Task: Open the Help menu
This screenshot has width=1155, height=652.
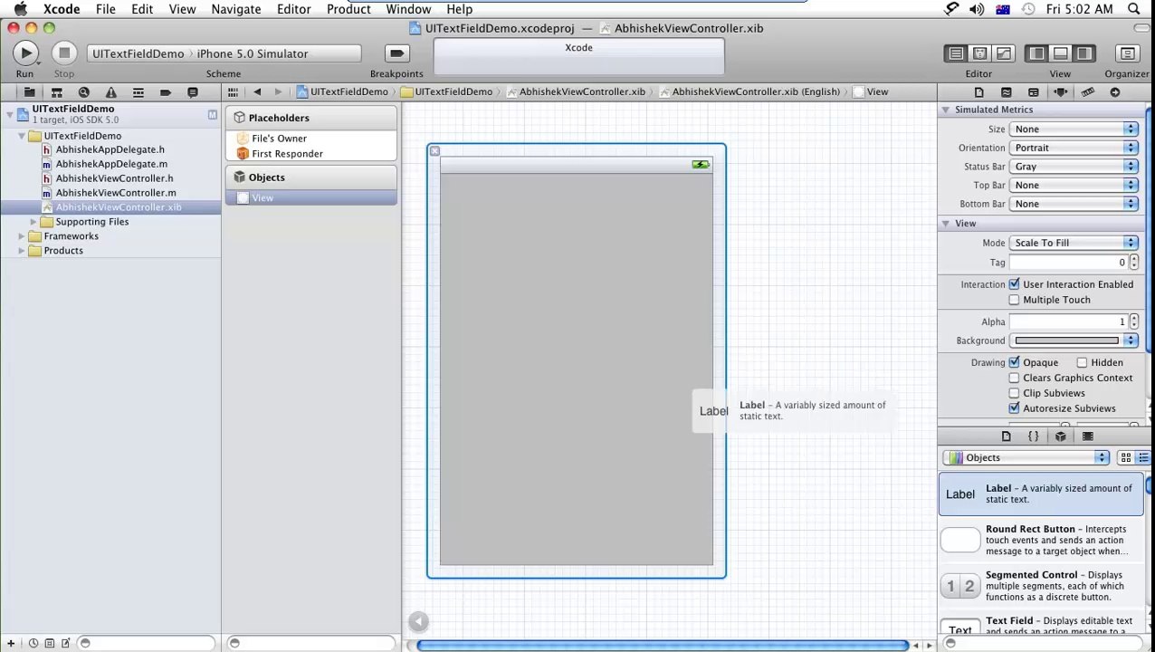Action: click(x=459, y=9)
